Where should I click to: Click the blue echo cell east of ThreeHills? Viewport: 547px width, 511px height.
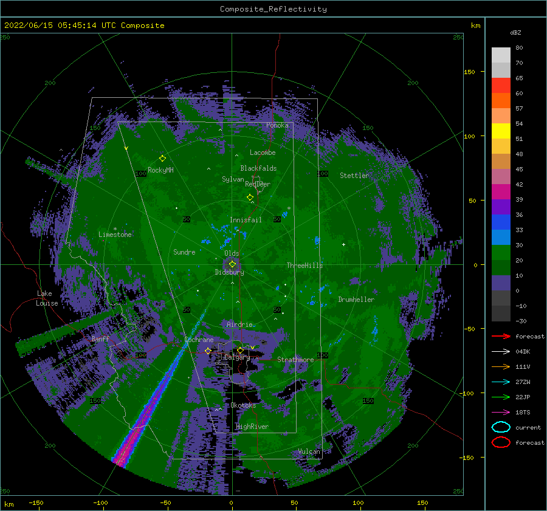tap(317, 240)
